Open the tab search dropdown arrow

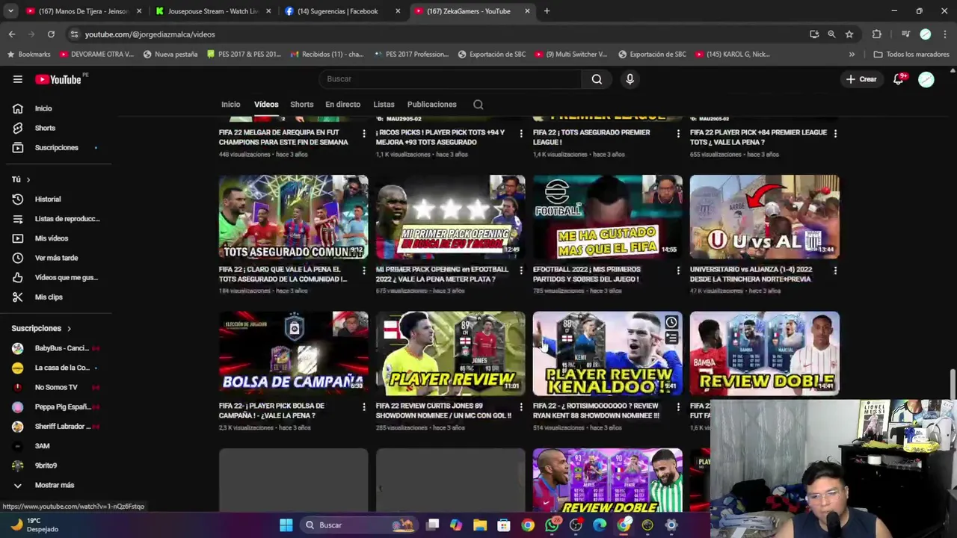tap(10, 11)
